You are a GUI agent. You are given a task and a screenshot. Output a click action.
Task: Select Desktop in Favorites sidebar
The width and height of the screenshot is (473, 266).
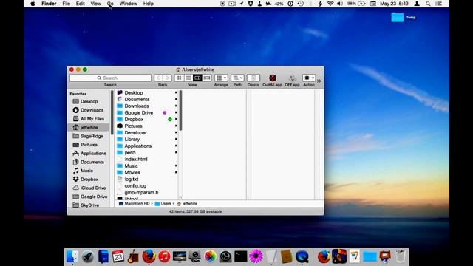pos(89,102)
